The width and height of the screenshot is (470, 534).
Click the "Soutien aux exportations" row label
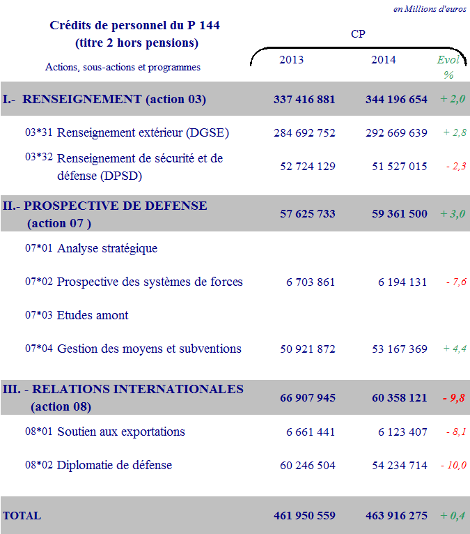tap(120, 432)
